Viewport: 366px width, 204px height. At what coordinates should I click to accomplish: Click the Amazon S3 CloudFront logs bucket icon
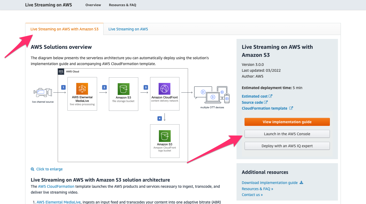point(165,136)
